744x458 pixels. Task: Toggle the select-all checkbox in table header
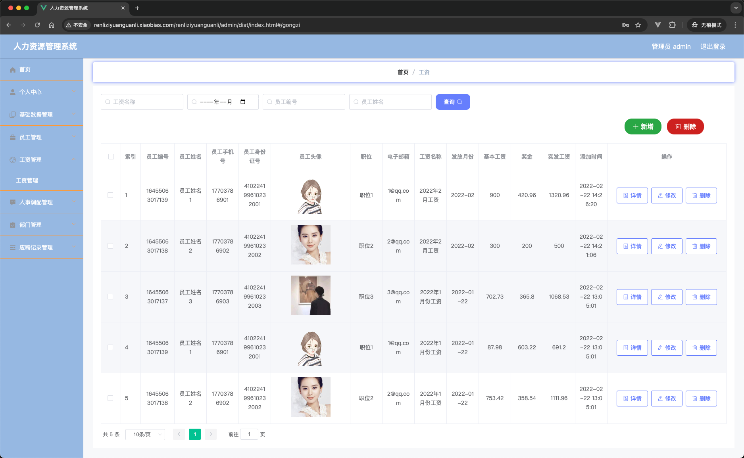pos(111,157)
